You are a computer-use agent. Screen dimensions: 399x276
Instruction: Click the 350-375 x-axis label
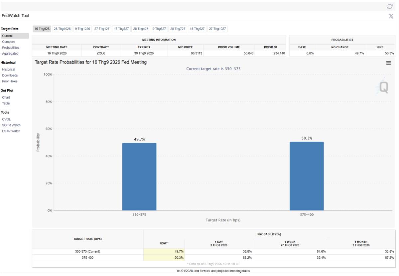point(139,215)
